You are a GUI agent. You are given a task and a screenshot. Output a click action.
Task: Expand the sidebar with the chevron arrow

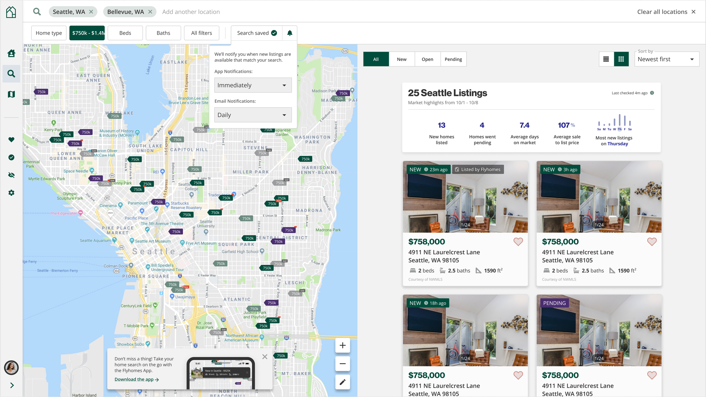(x=12, y=385)
